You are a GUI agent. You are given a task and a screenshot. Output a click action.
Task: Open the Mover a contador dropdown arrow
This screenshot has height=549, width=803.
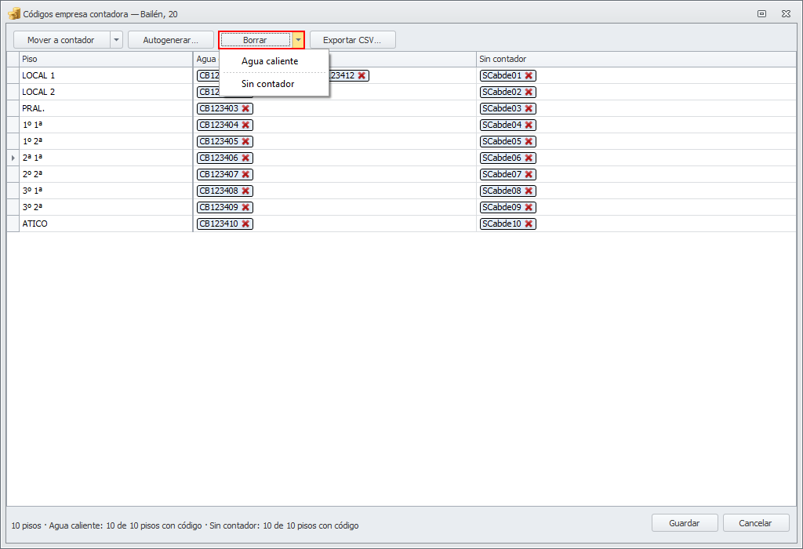[116, 40]
